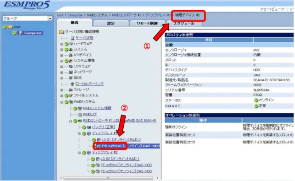Click the ハードウェア chip icon

[x=71, y=44]
